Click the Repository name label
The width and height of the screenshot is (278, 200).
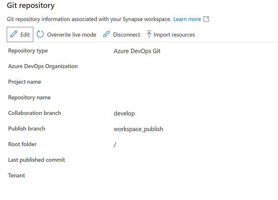pos(29,97)
